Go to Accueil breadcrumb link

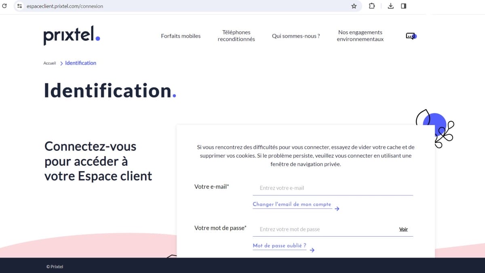pos(50,63)
